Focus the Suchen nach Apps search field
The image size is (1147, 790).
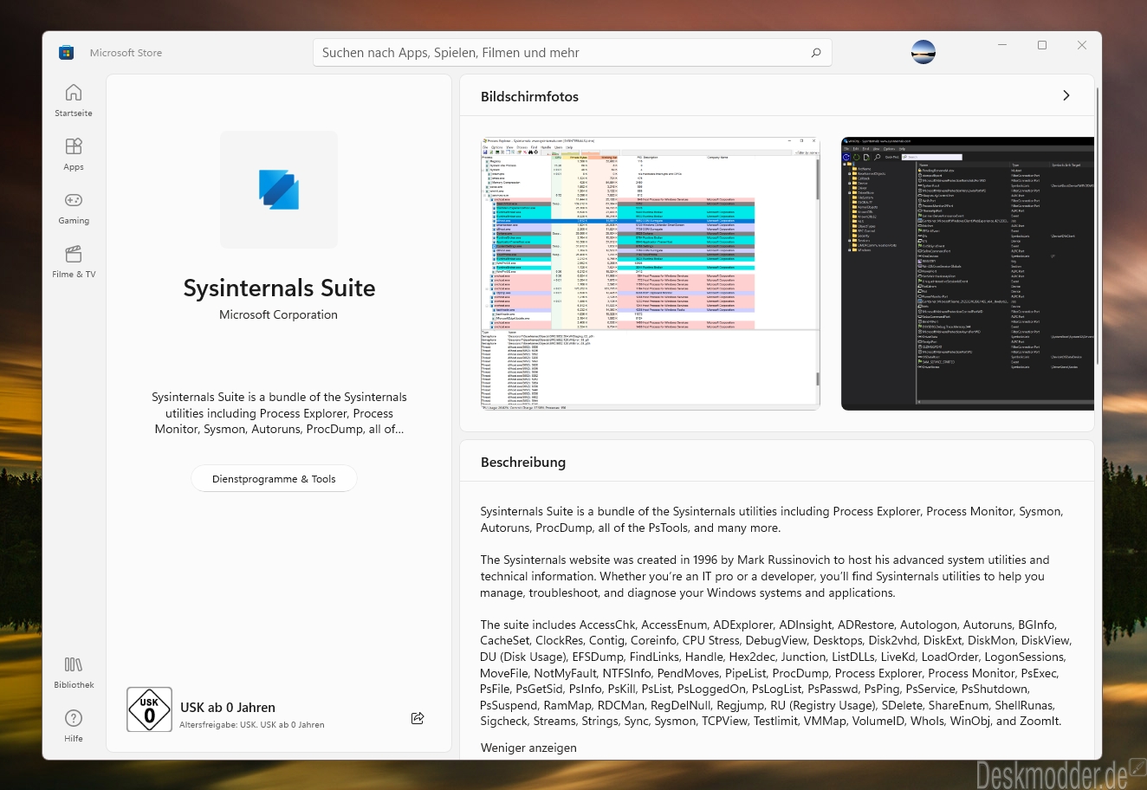(573, 53)
